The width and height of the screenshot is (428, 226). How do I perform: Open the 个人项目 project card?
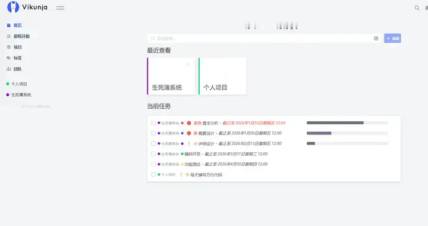coord(222,76)
